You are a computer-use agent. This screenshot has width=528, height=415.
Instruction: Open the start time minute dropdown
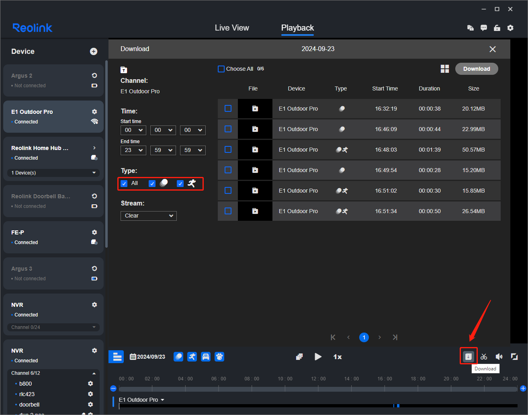point(163,130)
